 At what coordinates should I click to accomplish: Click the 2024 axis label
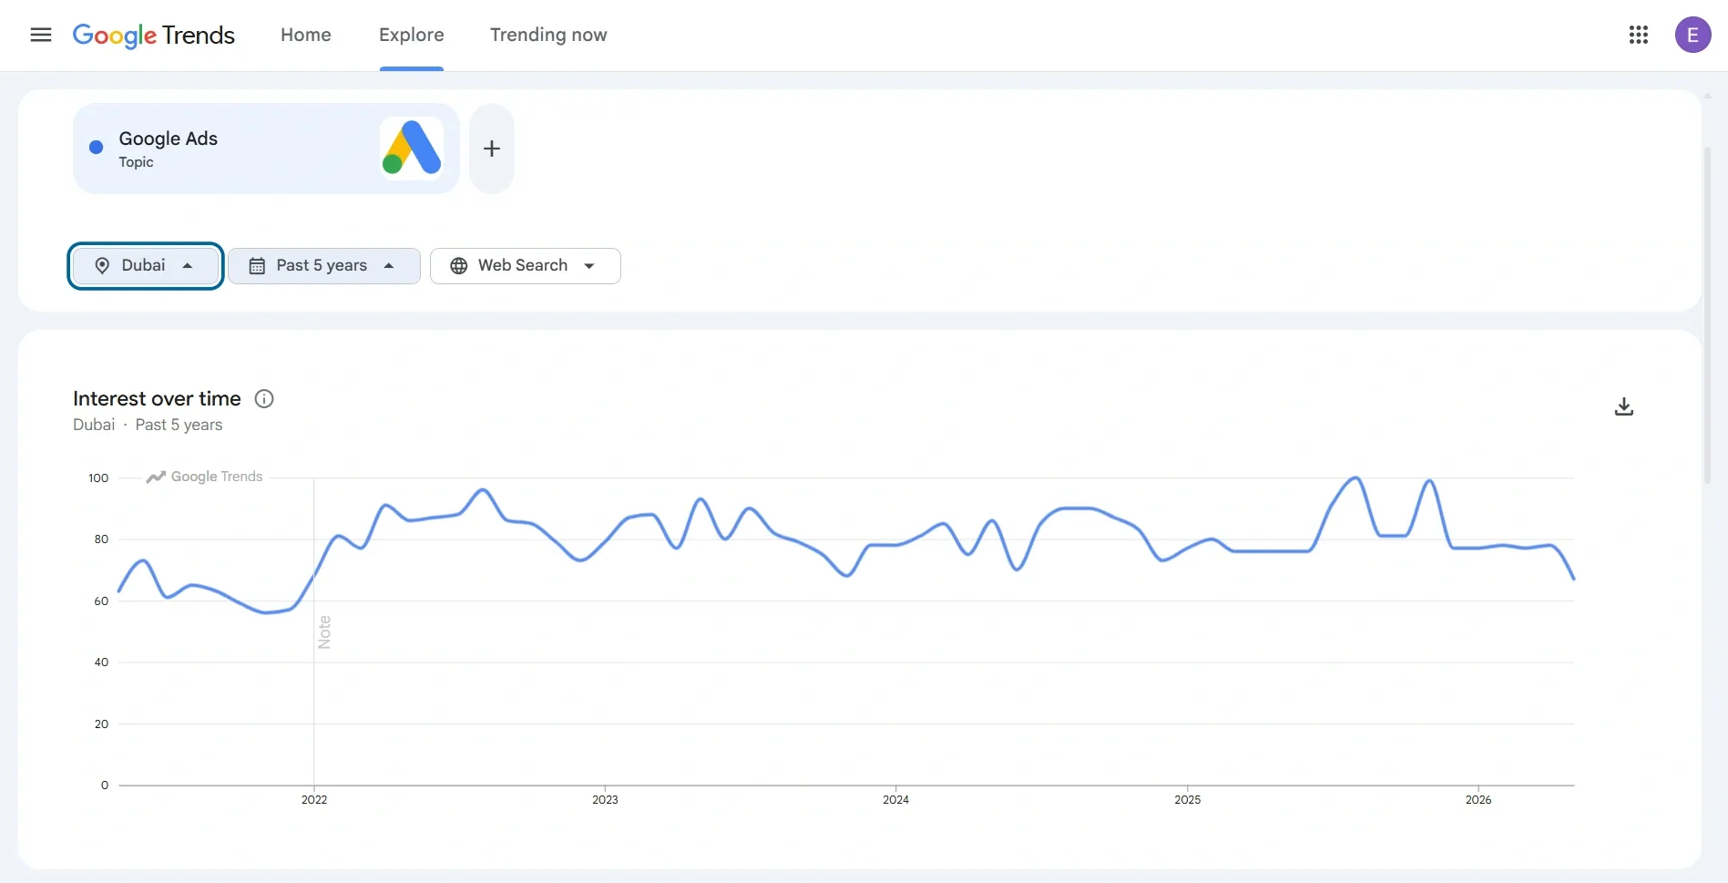click(895, 799)
